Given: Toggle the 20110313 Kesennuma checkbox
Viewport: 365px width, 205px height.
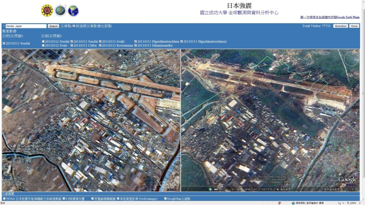Looking at the screenshot, I should click(100, 45).
